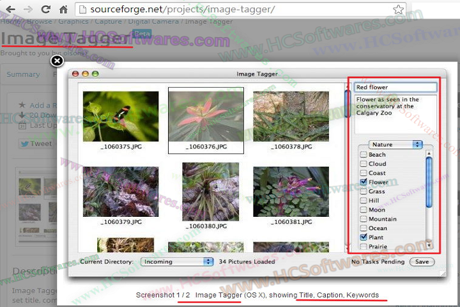
Task: Check the Prairie keyword
Action: tap(364, 246)
